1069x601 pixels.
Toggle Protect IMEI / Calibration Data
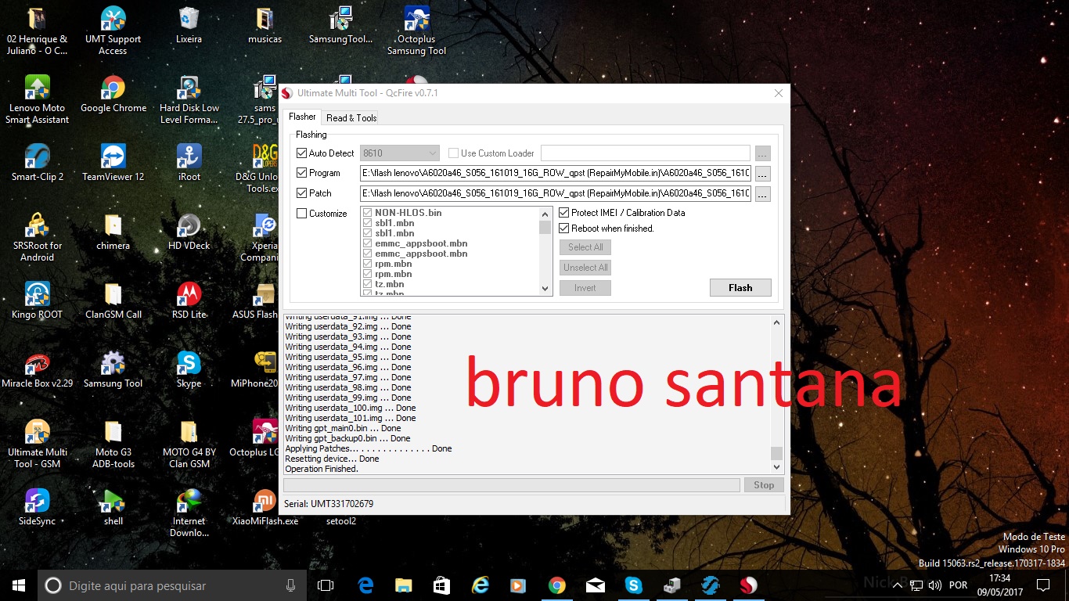[x=564, y=213]
